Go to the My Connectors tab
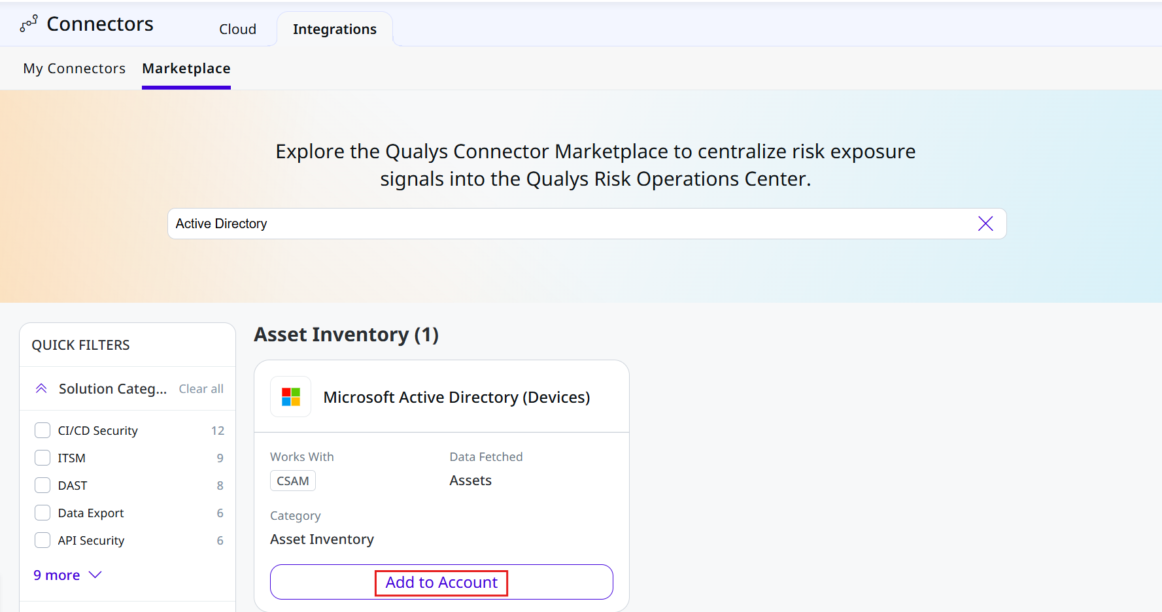1162x612 pixels. (75, 69)
